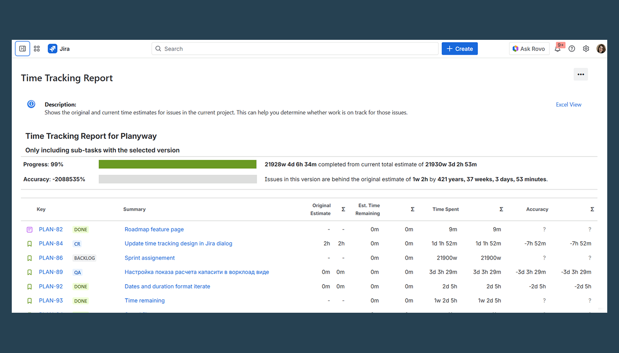Open issue PLAN-82
619x353 pixels.
tap(51, 229)
